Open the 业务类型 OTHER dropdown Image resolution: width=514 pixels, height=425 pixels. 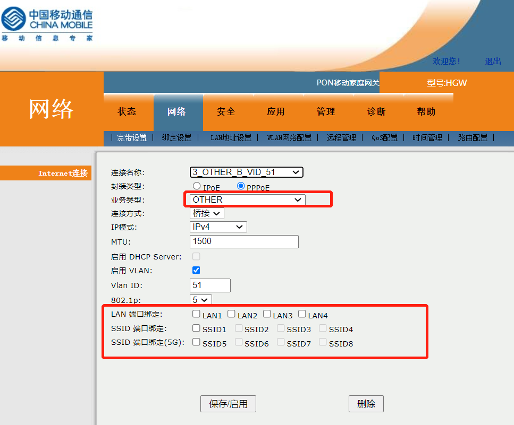tap(248, 200)
